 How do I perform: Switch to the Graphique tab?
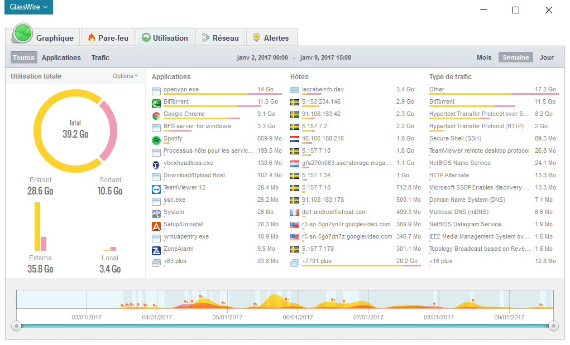pos(43,37)
